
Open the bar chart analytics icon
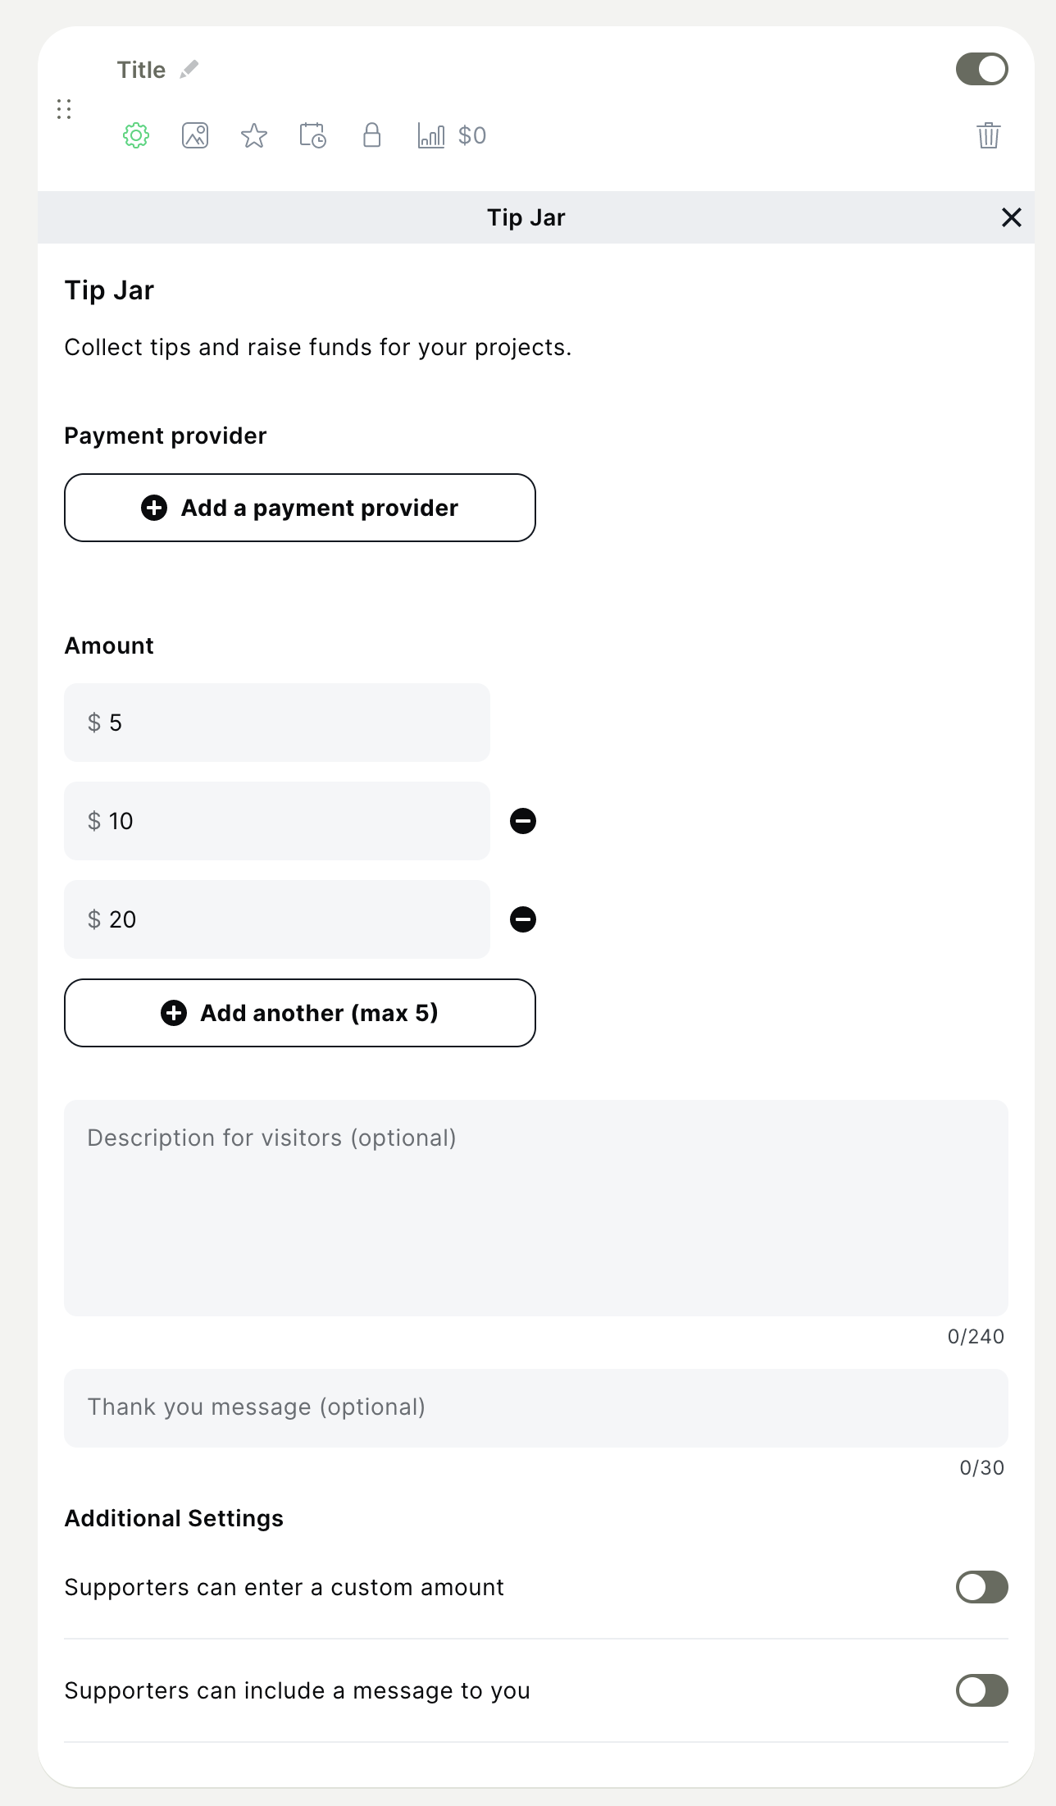431,135
